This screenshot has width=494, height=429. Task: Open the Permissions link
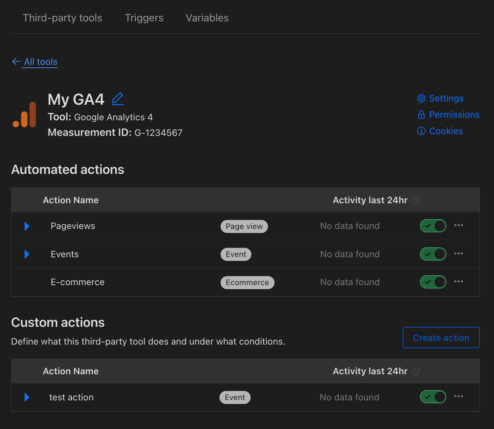[x=454, y=115]
